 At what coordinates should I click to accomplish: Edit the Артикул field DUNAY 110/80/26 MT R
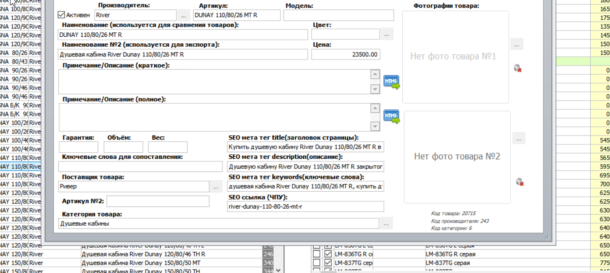[x=237, y=15]
